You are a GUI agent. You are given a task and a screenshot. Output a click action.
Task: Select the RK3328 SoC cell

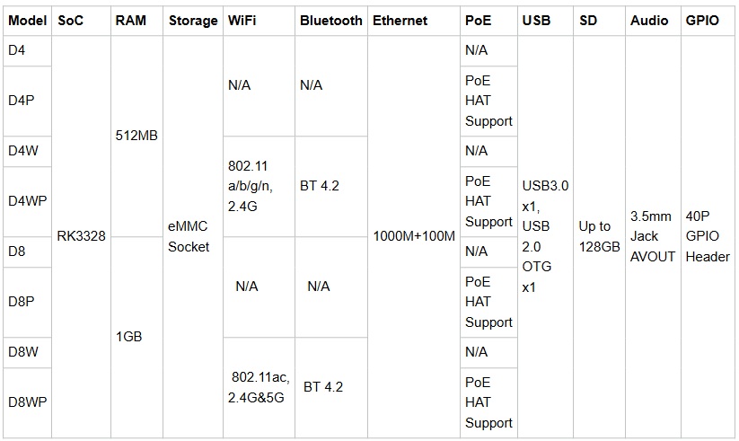tap(81, 236)
